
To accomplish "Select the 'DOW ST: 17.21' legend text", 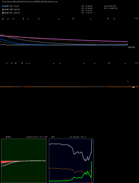I will 11,6.
